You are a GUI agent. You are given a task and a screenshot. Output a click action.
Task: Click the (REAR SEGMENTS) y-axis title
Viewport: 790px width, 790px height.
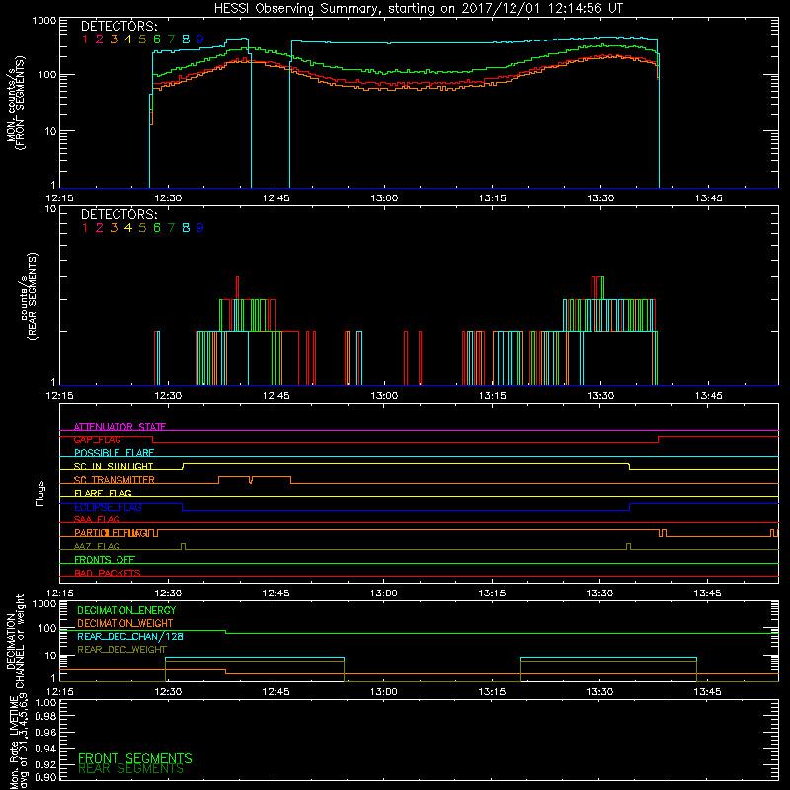click(33, 296)
